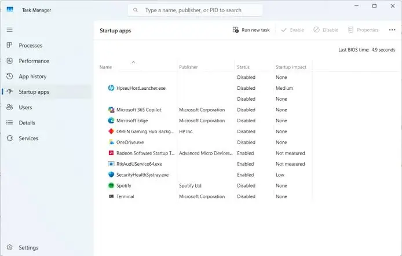Sort by the Name column header
The width and height of the screenshot is (402, 256).
105,67
